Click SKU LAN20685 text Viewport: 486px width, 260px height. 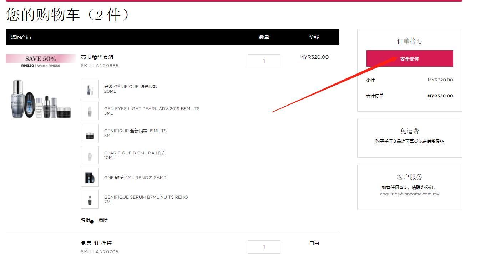pyautogui.click(x=100, y=66)
